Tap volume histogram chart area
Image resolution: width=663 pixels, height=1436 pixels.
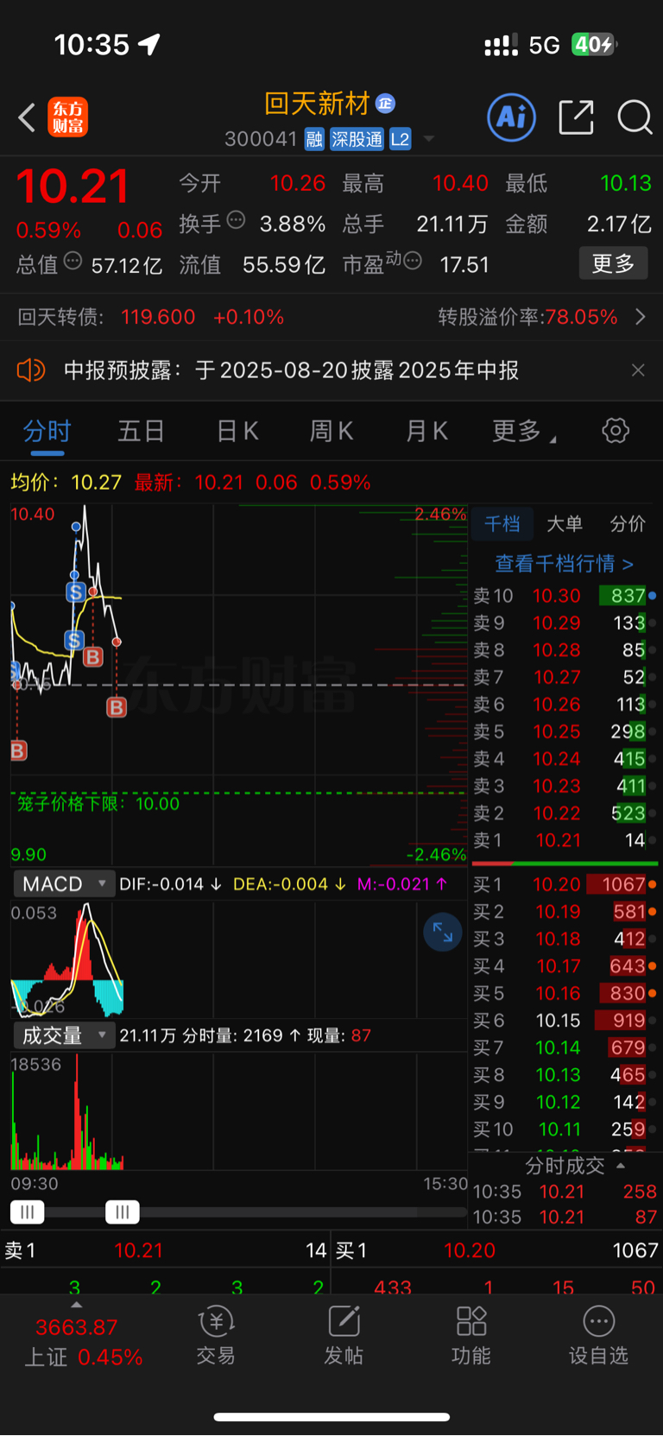tap(239, 1112)
